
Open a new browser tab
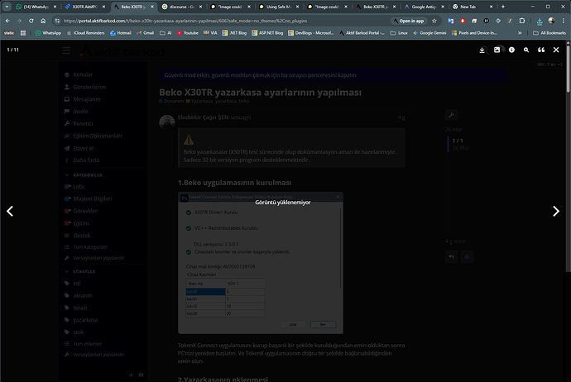coord(503,7)
